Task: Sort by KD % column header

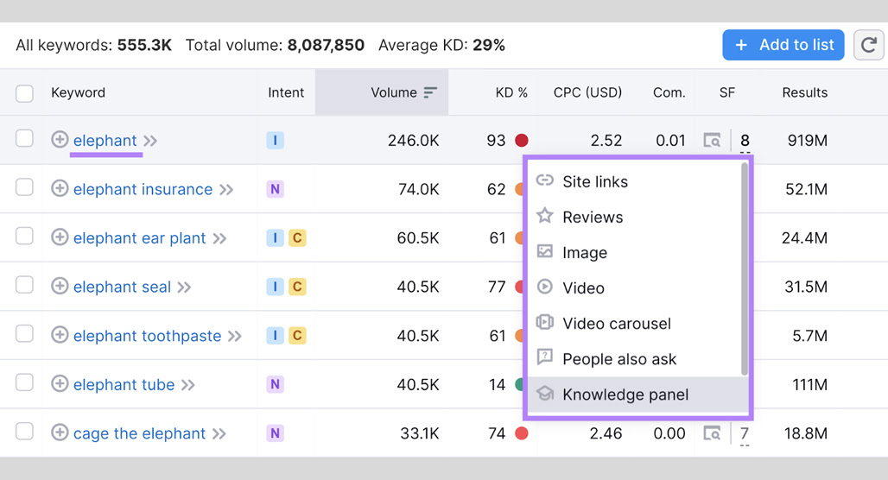Action: [511, 92]
